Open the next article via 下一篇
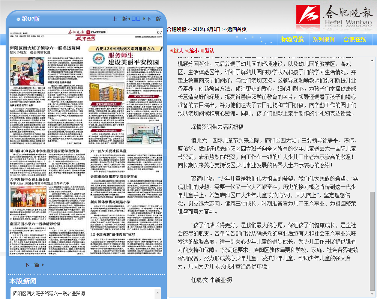377x299 pixels. pyautogui.click(x=32, y=265)
